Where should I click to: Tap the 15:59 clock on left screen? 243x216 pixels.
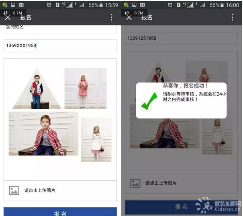point(111,5)
